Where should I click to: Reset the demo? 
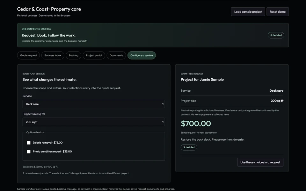point(278,12)
